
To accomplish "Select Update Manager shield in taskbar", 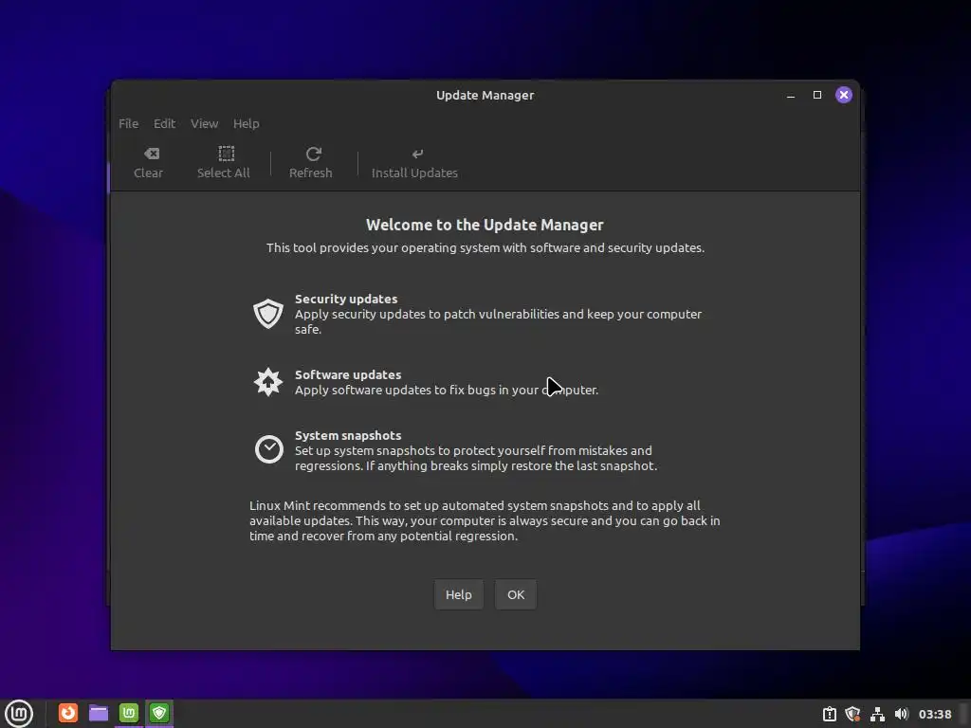I will coord(159,713).
